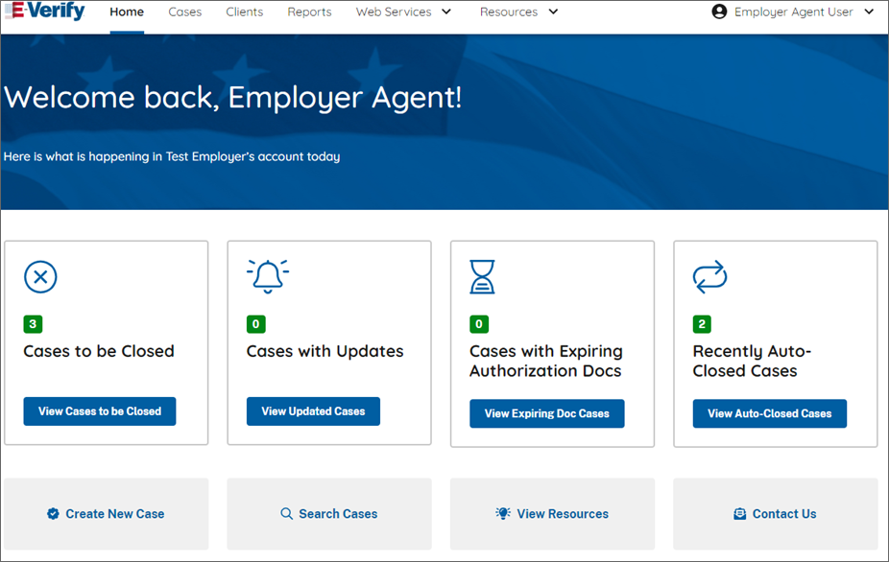Click View Updated Cases button
The image size is (889, 562).
(313, 411)
